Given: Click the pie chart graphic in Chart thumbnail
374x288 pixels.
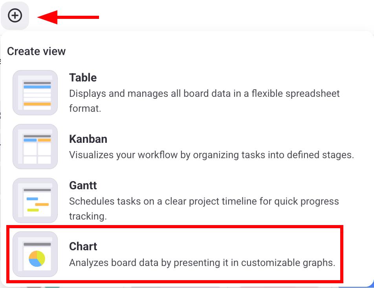Looking at the screenshot, I should 37,258.
